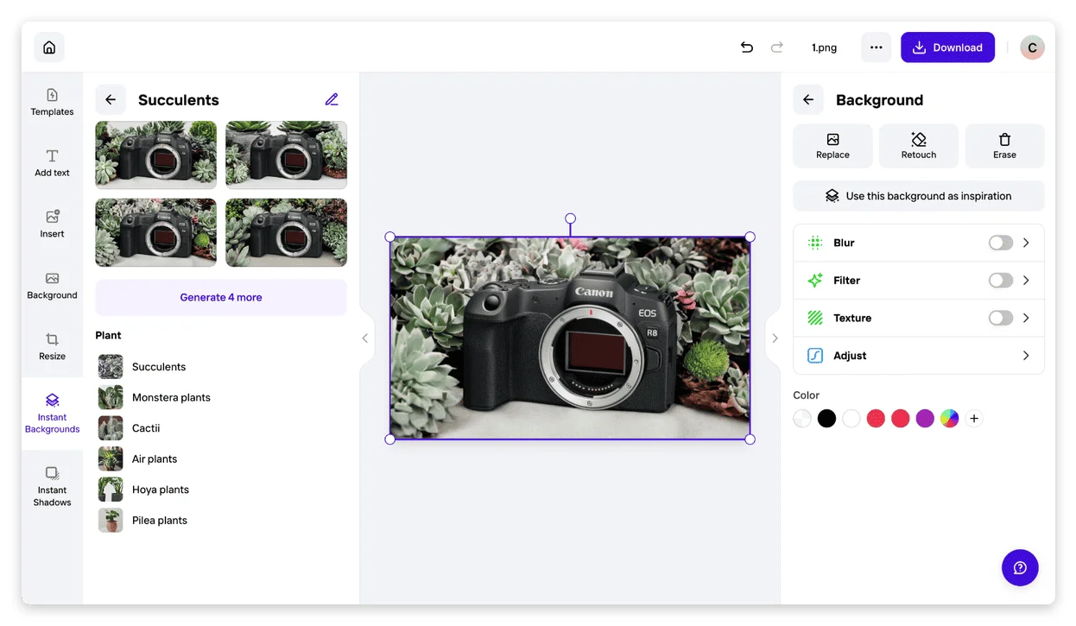1076x626 pixels.
Task: Select the Instant Backgrounds tool
Action: [52, 414]
